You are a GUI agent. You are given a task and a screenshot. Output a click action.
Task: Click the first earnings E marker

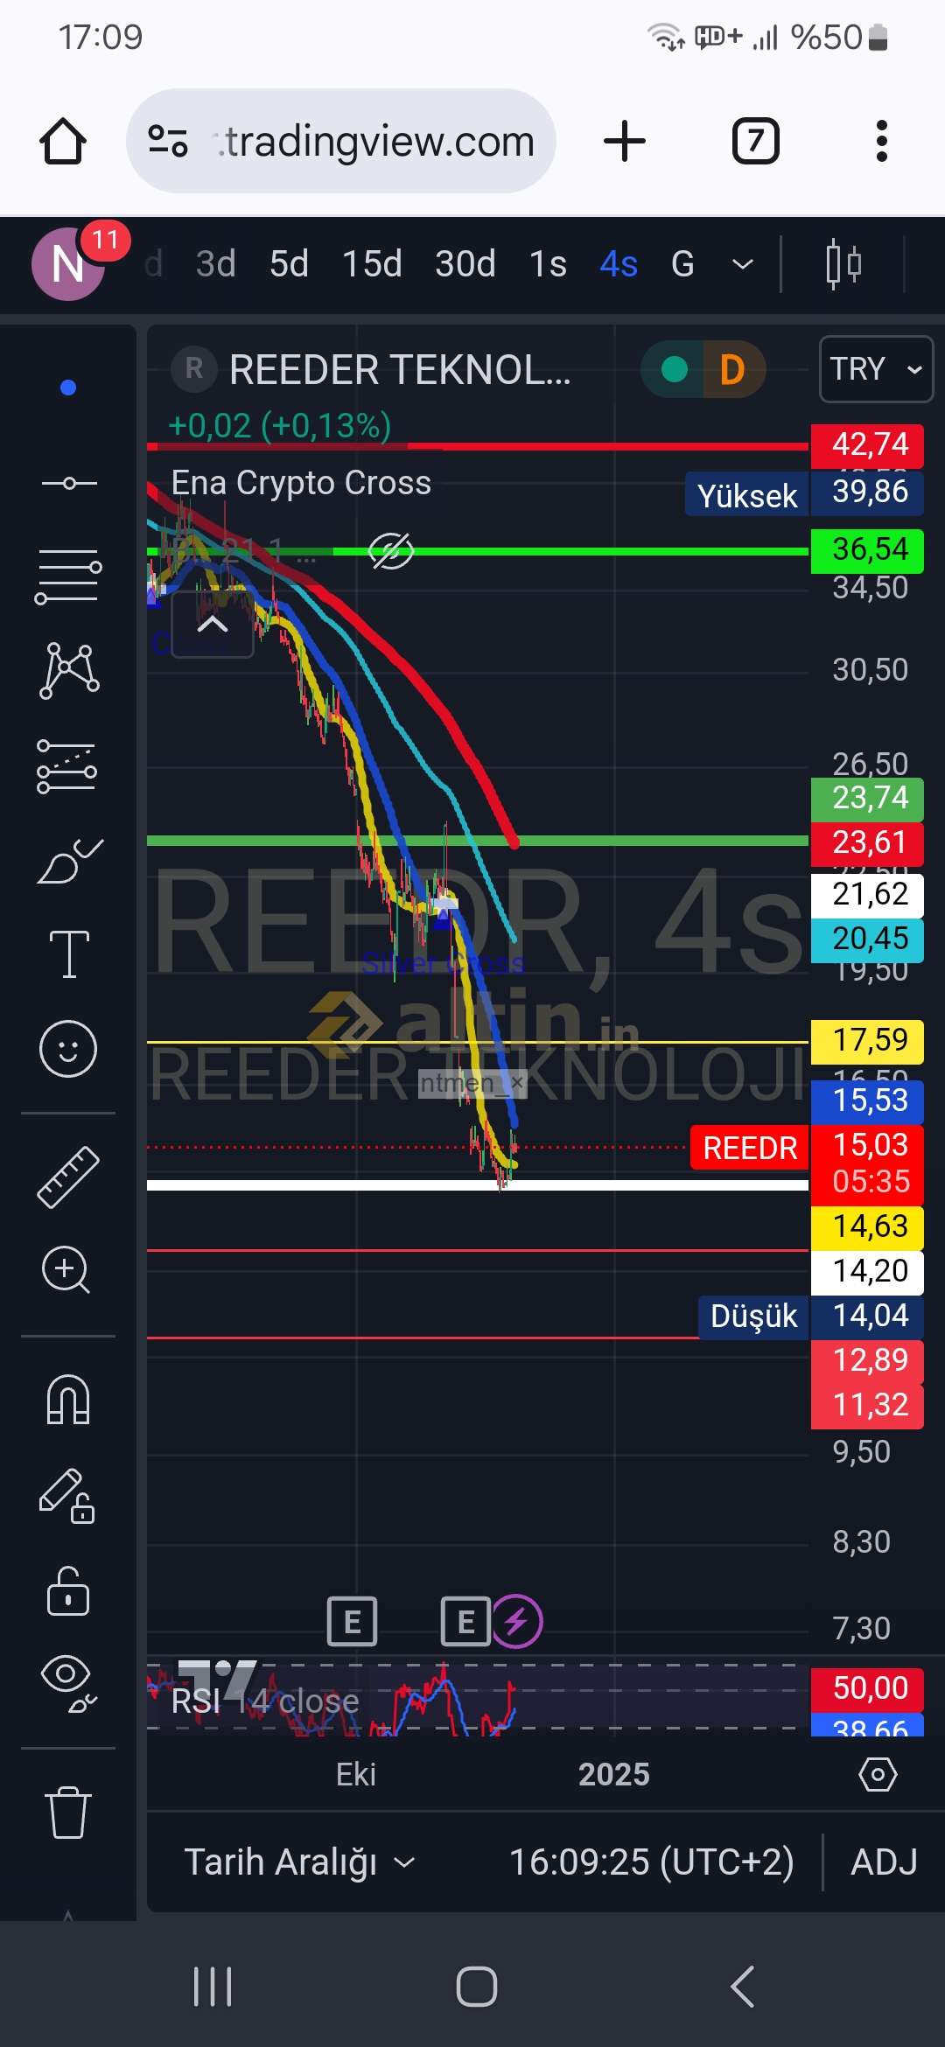pyautogui.click(x=352, y=1622)
